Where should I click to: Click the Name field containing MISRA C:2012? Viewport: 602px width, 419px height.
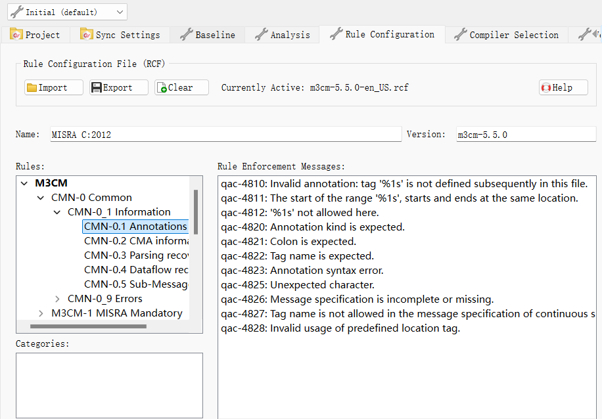pyautogui.click(x=225, y=135)
